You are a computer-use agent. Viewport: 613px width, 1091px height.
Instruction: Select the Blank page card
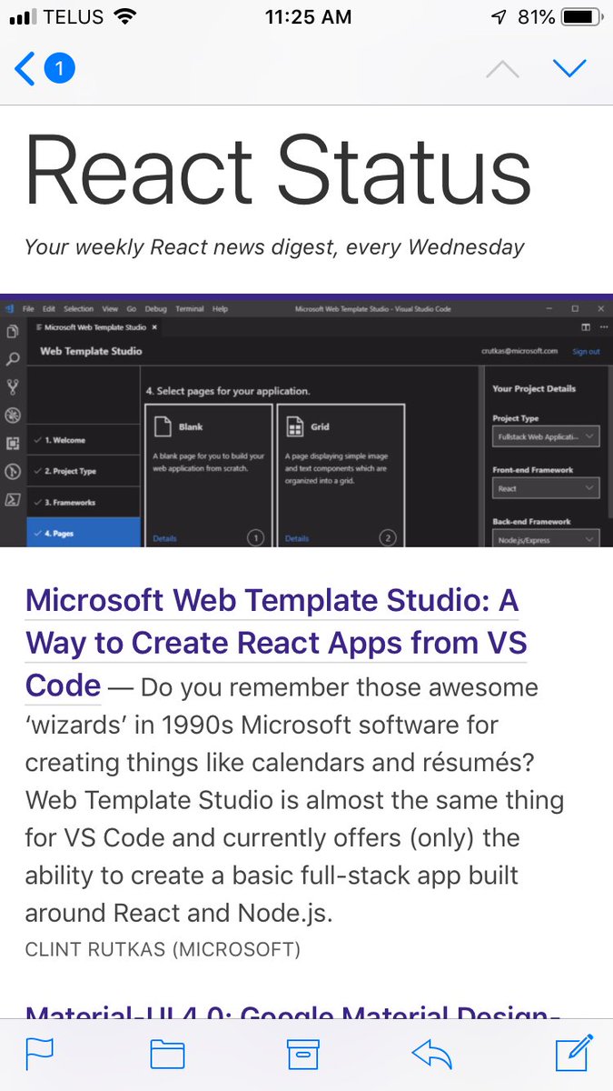pyautogui.click(x=208, y=475)
